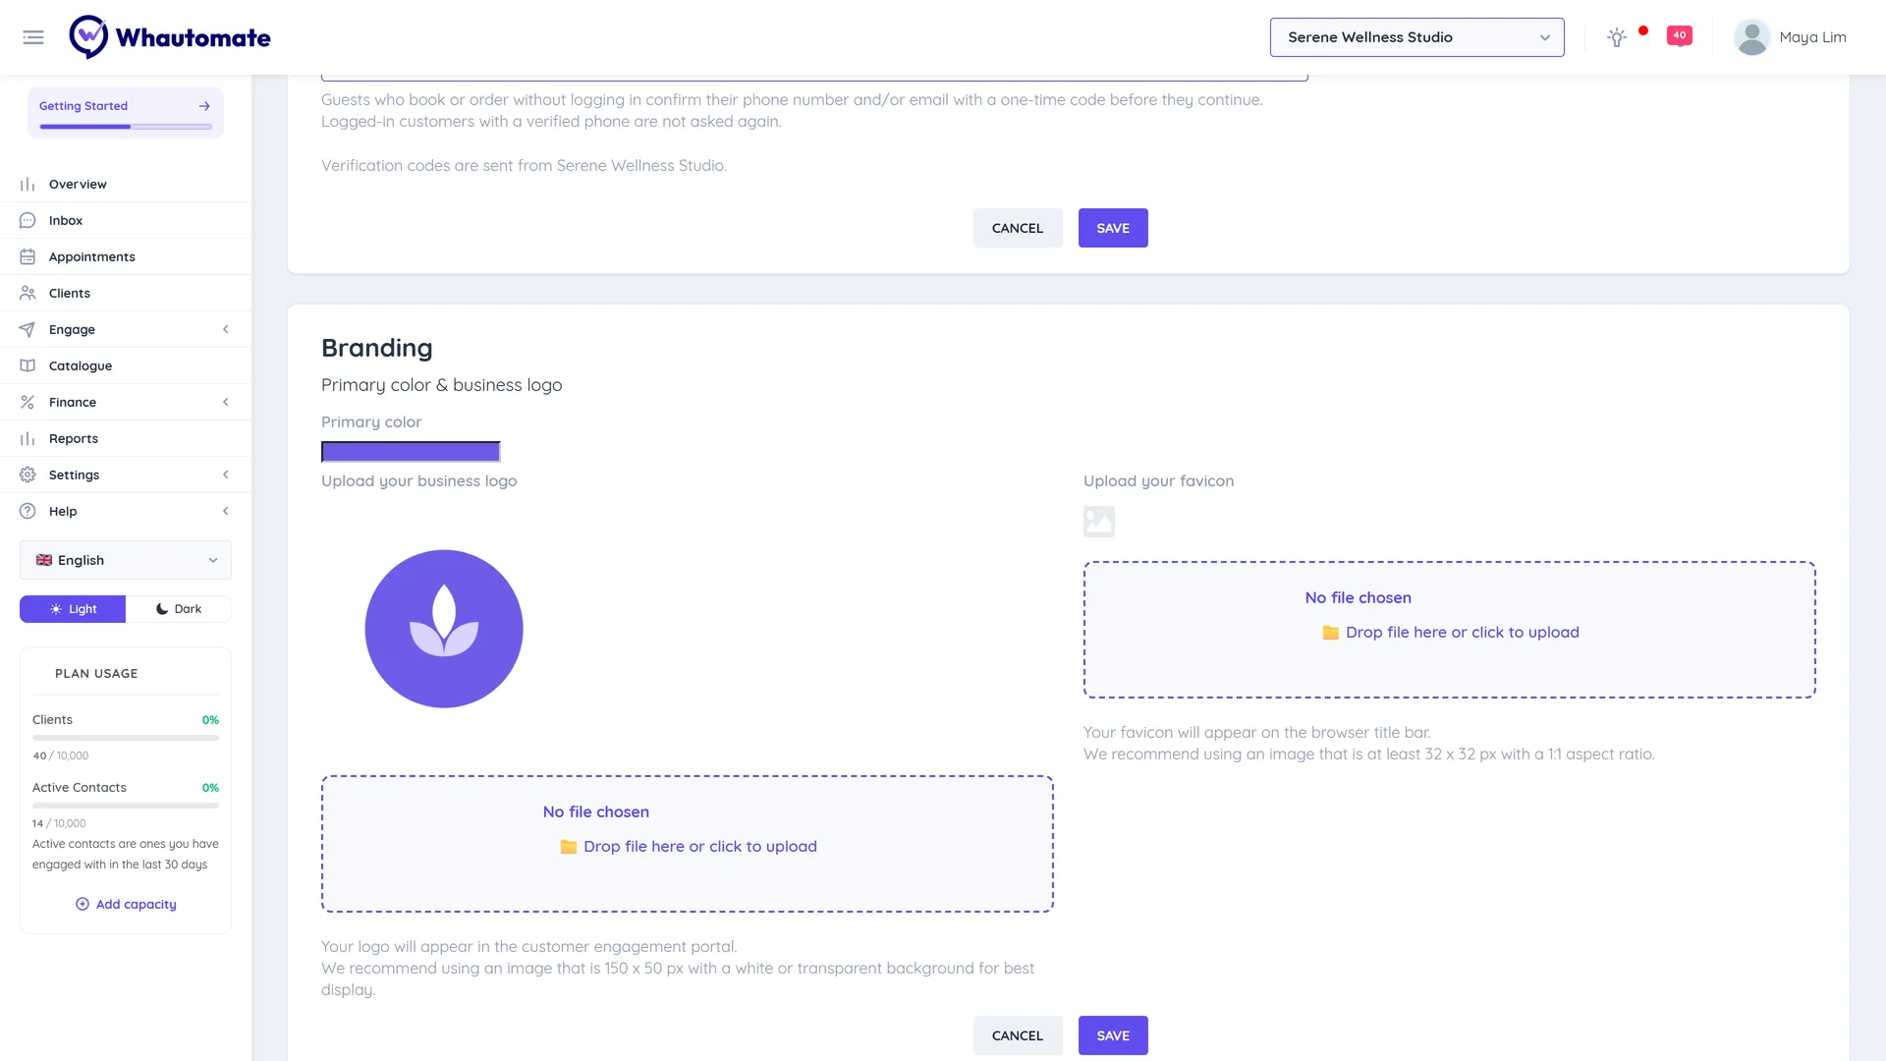
Task: Expand the Finance submenu chevron
Action: point(226,403)
